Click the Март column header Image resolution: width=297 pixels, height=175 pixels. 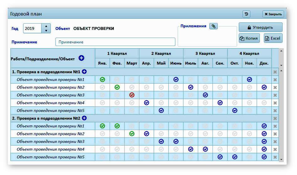[132, 63]
